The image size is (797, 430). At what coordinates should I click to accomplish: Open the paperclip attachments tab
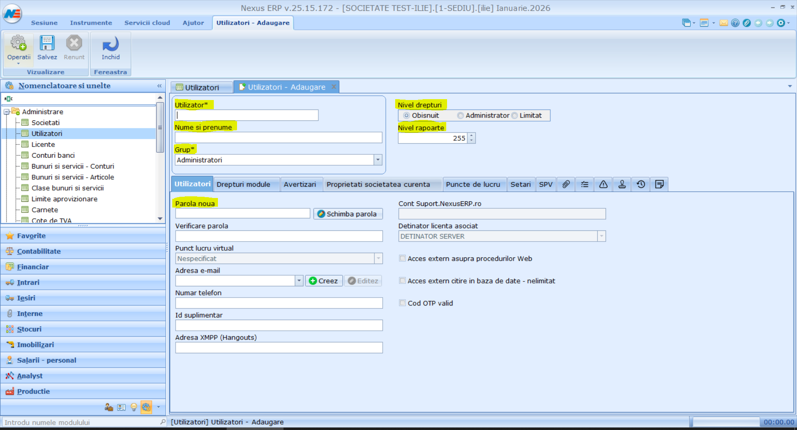click(x=566, y=184)
